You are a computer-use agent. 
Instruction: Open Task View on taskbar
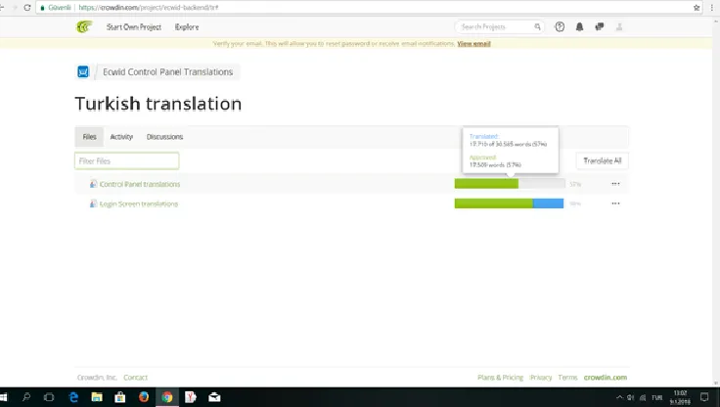[x=49, y=397]
